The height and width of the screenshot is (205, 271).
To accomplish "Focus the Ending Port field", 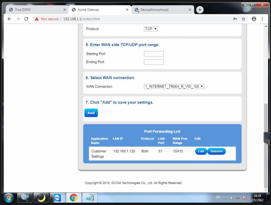I will pos(154,62).
